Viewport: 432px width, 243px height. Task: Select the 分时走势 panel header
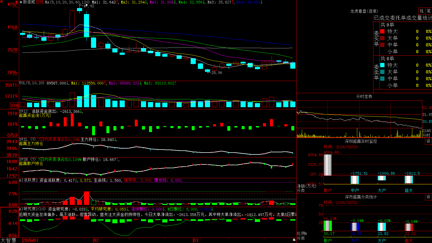coord(364,96)
